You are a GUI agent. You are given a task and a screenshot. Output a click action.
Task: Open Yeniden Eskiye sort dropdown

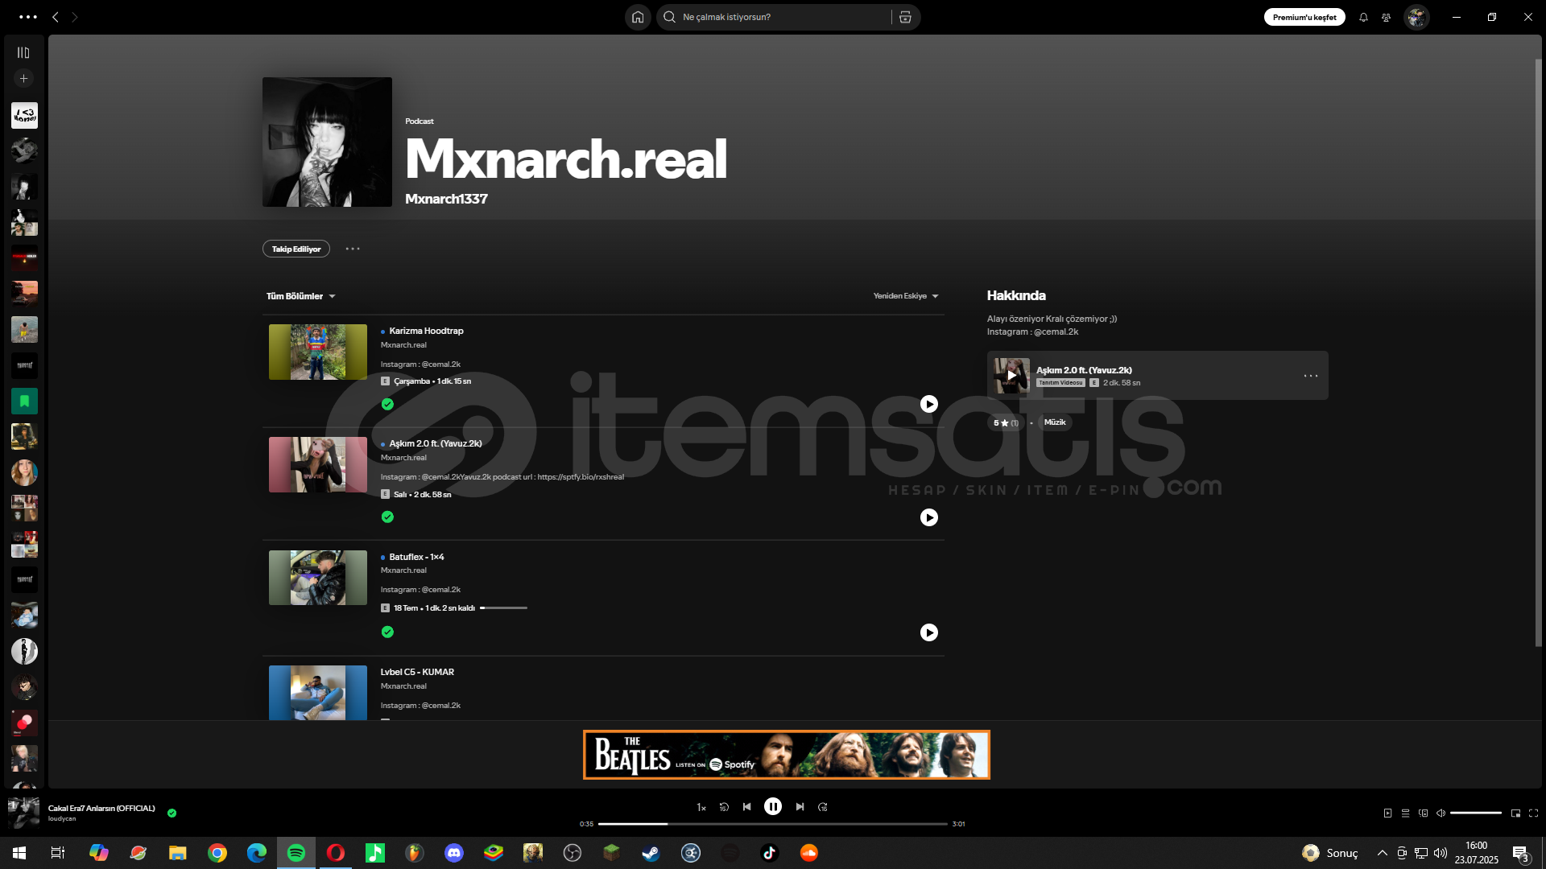[x=906, y=296]
